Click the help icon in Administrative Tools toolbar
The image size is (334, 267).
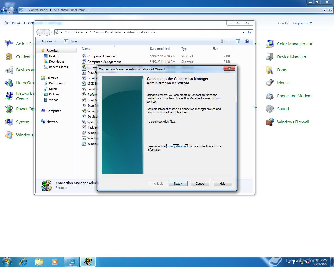click(247, 41)
